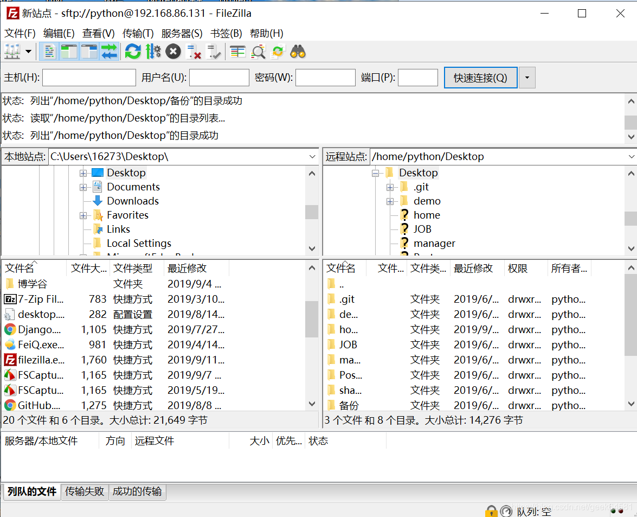Switch to the 成功的传输 tab
Image resolution: width=637 pixels, height=517 pixels.
137,492
